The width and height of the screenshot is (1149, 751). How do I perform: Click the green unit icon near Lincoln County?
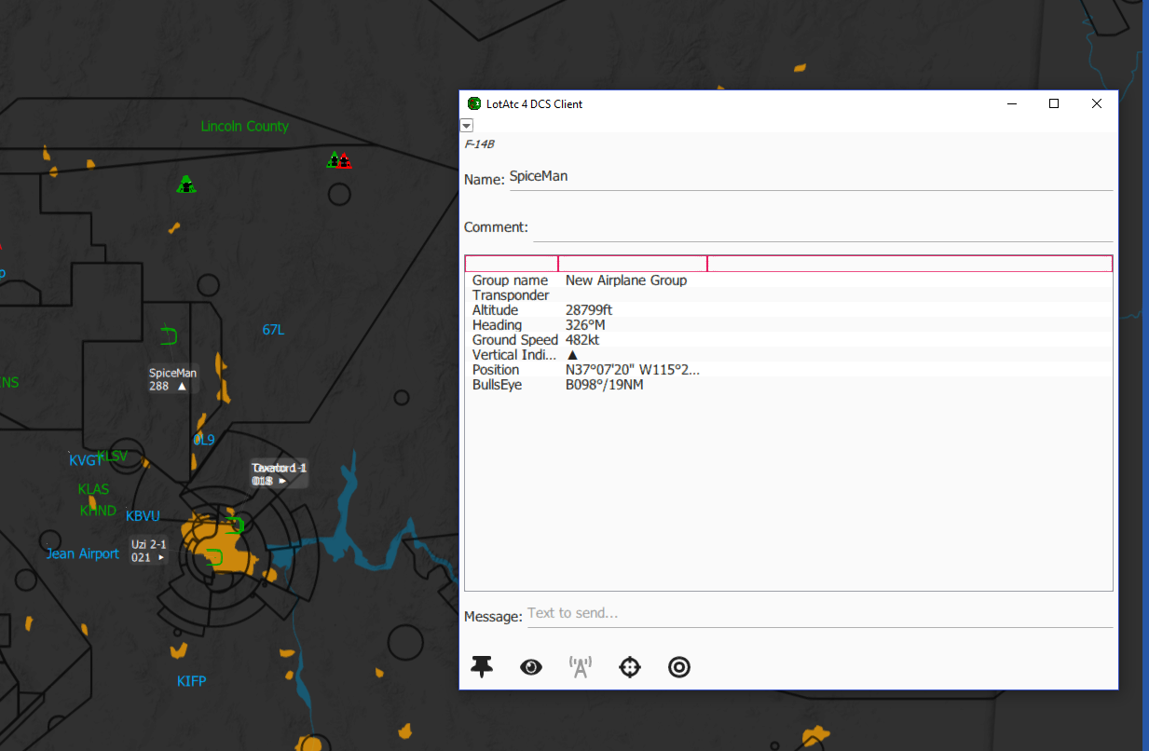186,184
